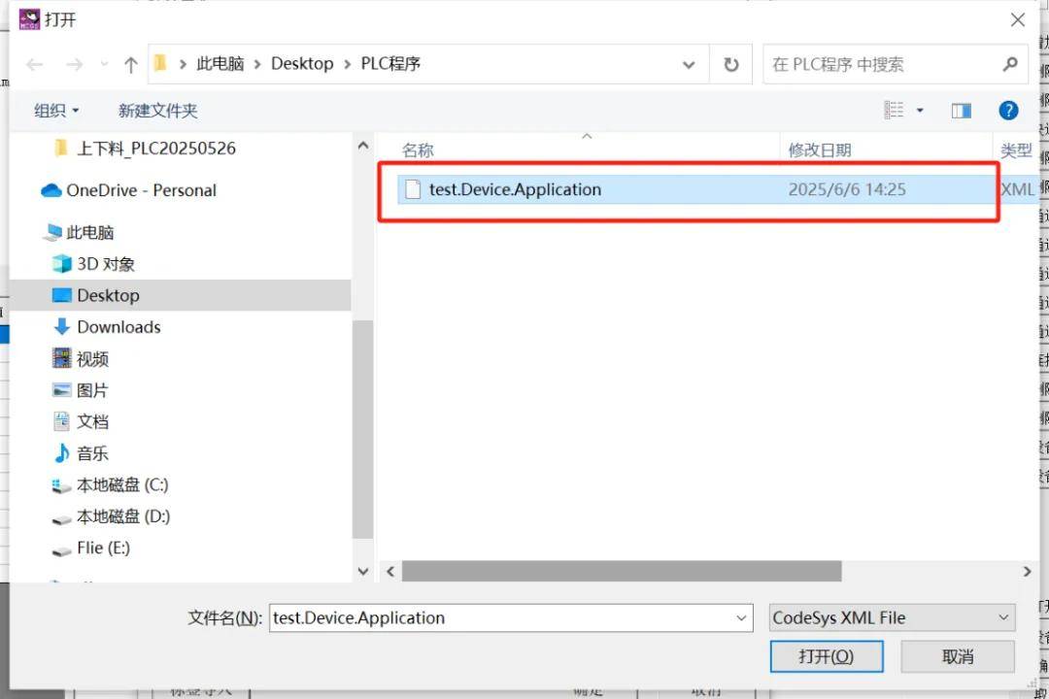1049x699 pixels.
Task: Open the 组织 menu
Action: click(x=56, y=111)
